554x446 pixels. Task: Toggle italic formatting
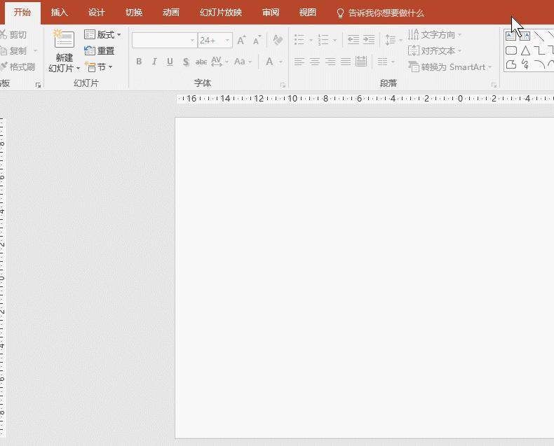(154, 62)
